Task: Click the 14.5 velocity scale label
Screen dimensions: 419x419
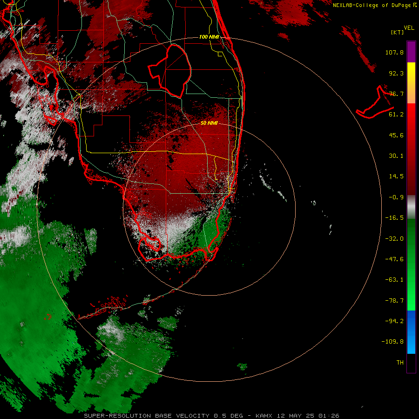Action: click(396, 176)
